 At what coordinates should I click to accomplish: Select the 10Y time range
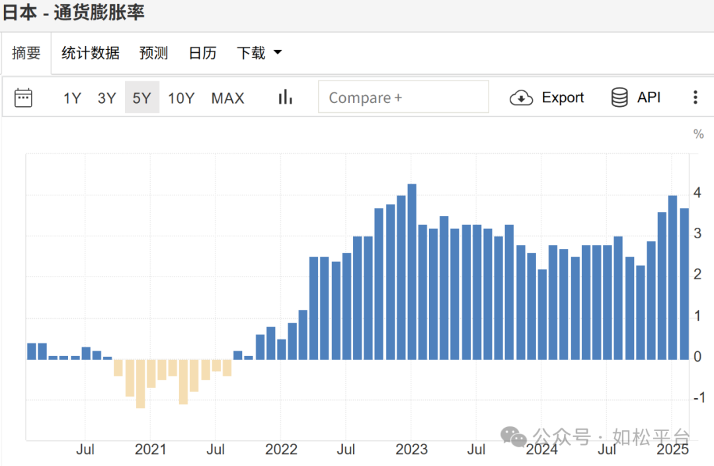(181, 98)
